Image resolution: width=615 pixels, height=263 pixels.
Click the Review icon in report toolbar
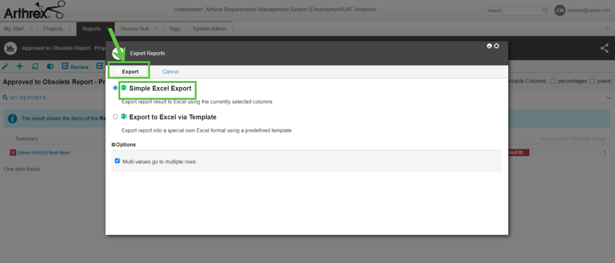click(75, 67)
